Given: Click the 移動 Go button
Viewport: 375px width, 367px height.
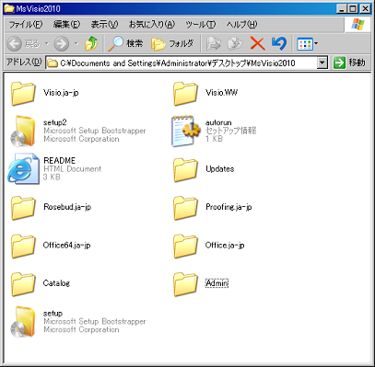Looking at the screenshot, I should tap(350, 63).
